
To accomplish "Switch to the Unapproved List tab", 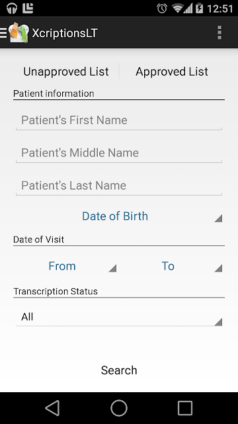I will (x=66, y=72).
